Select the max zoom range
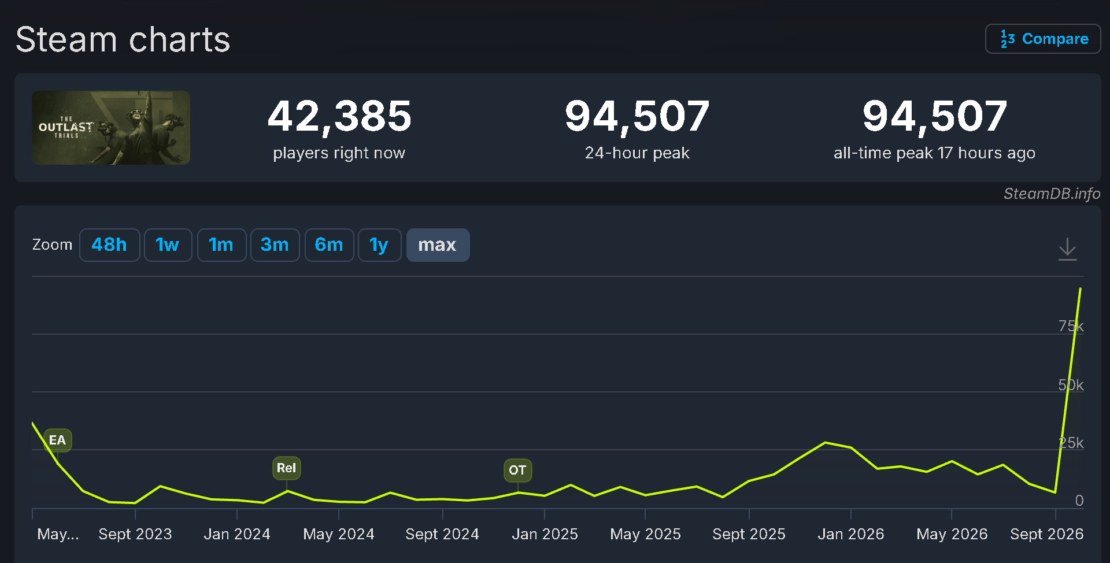 (x=438, y=245)
